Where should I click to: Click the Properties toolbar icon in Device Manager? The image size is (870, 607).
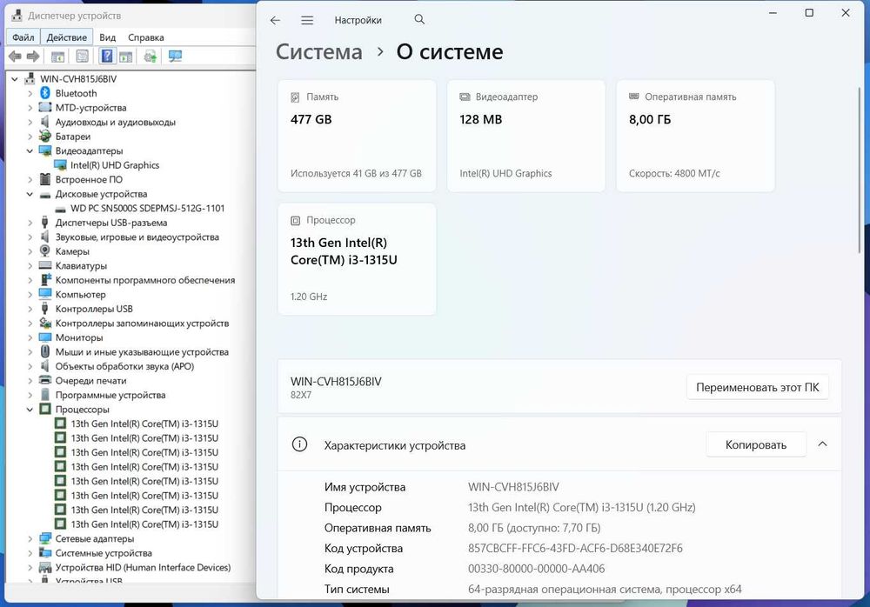pos(82,56)
